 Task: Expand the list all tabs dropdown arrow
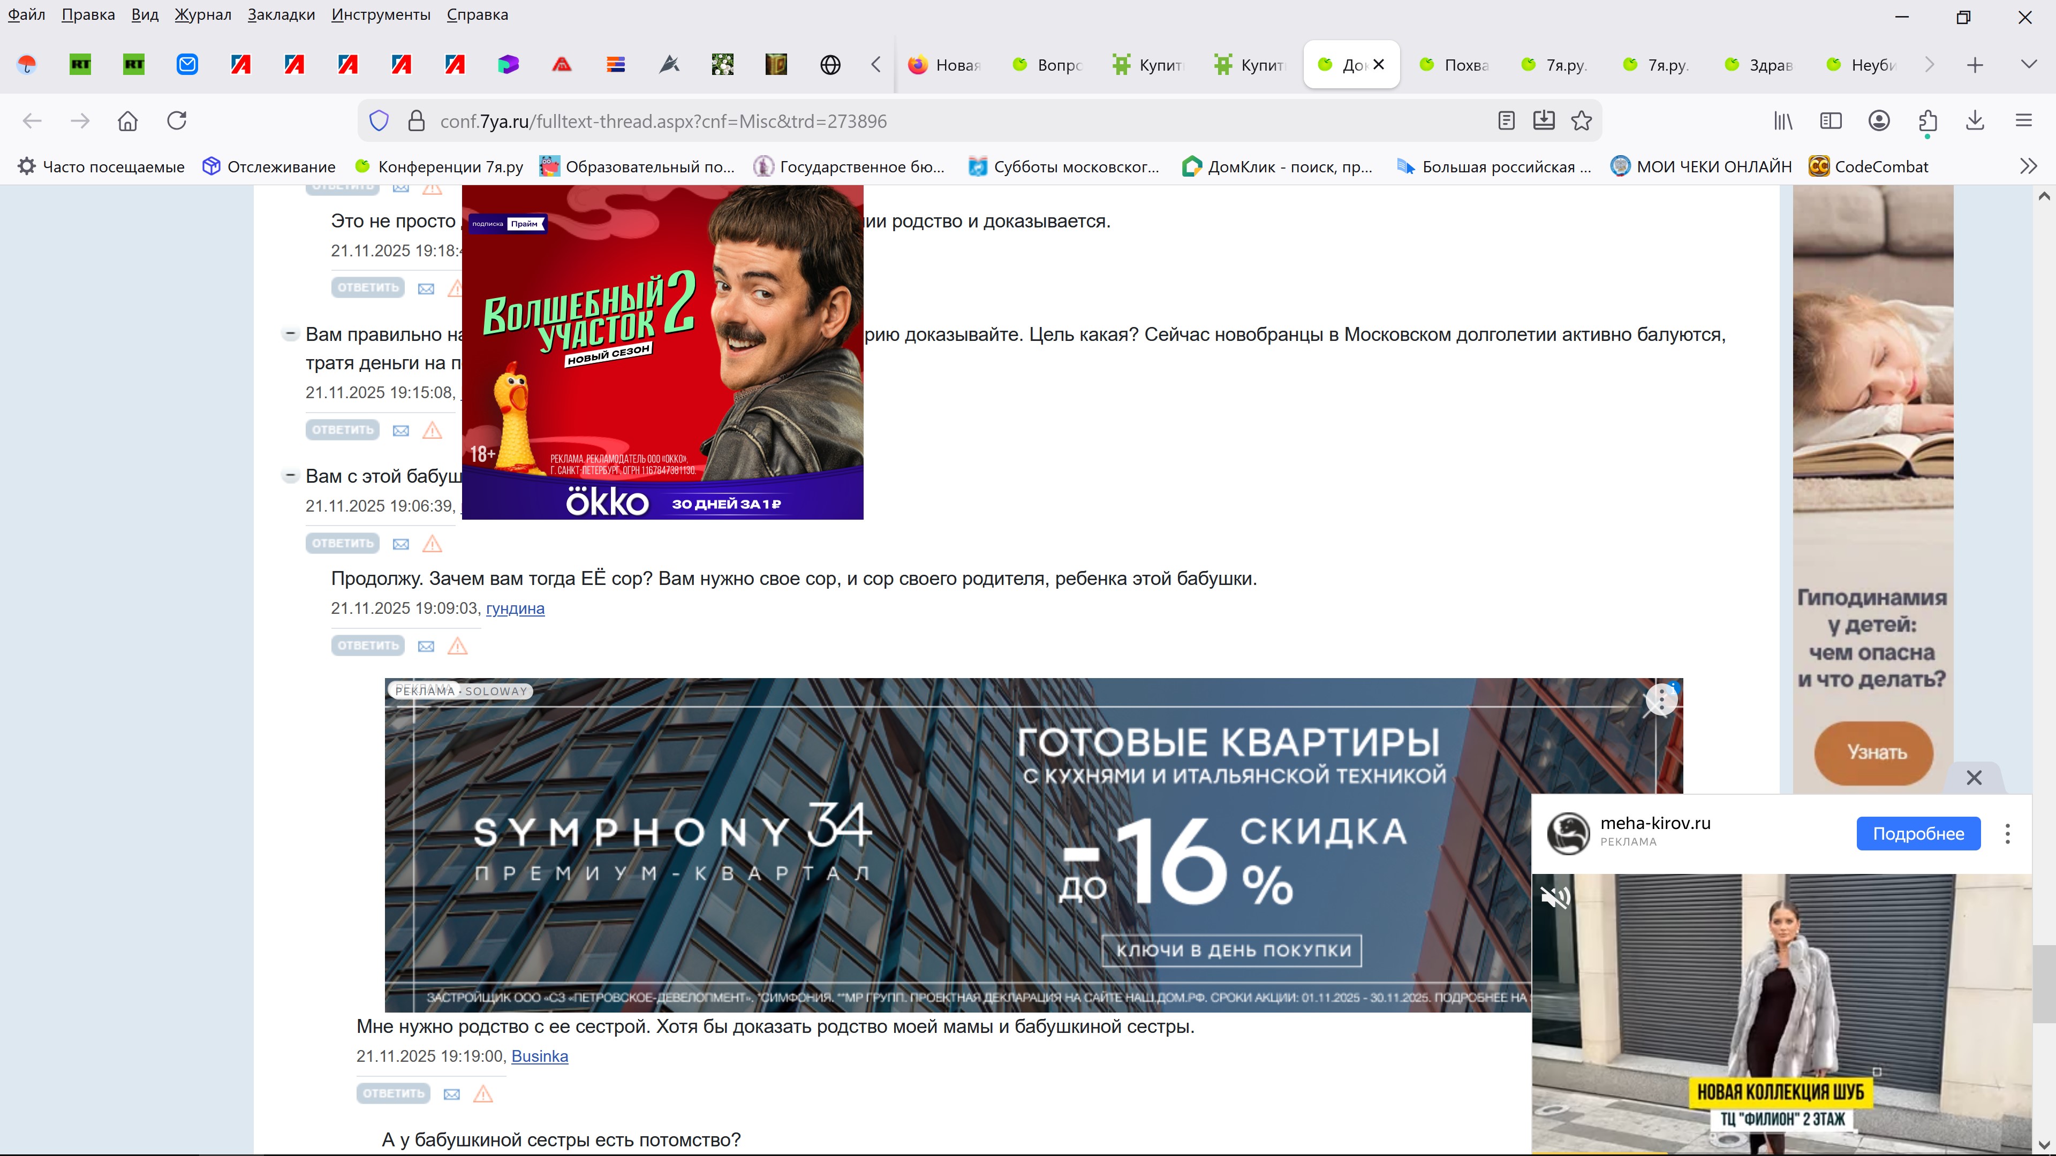point(2028,64)
